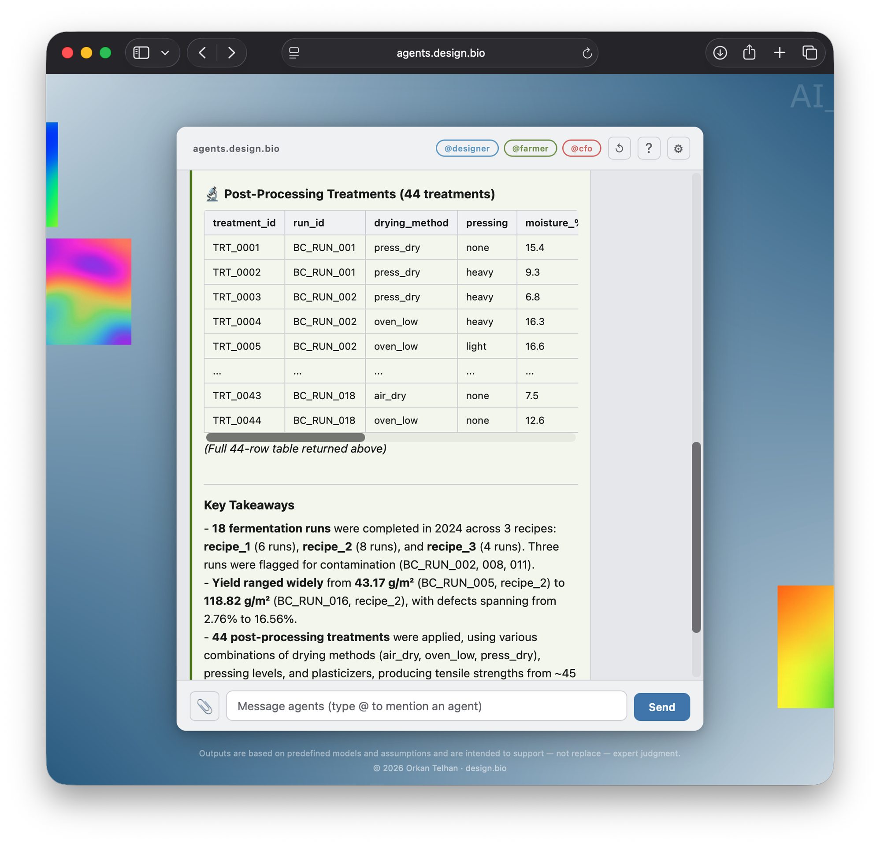Click the TRT_0005 cell
Image resolution: width=880 pixels, height=846 pixels.
[x=244, y=346]
